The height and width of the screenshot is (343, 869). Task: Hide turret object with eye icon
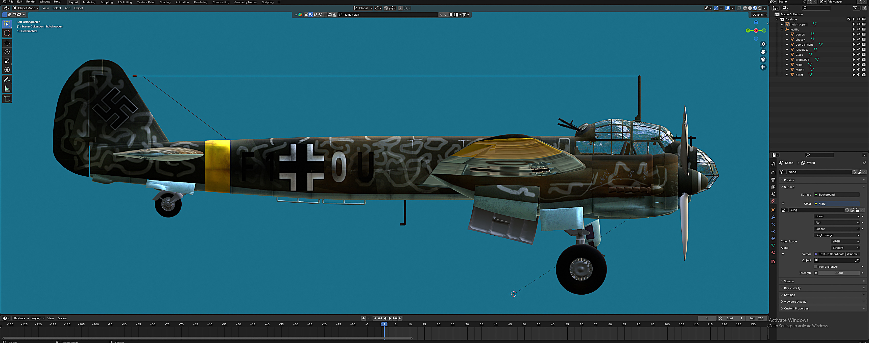pyautogui.click(x=859, y=75)
